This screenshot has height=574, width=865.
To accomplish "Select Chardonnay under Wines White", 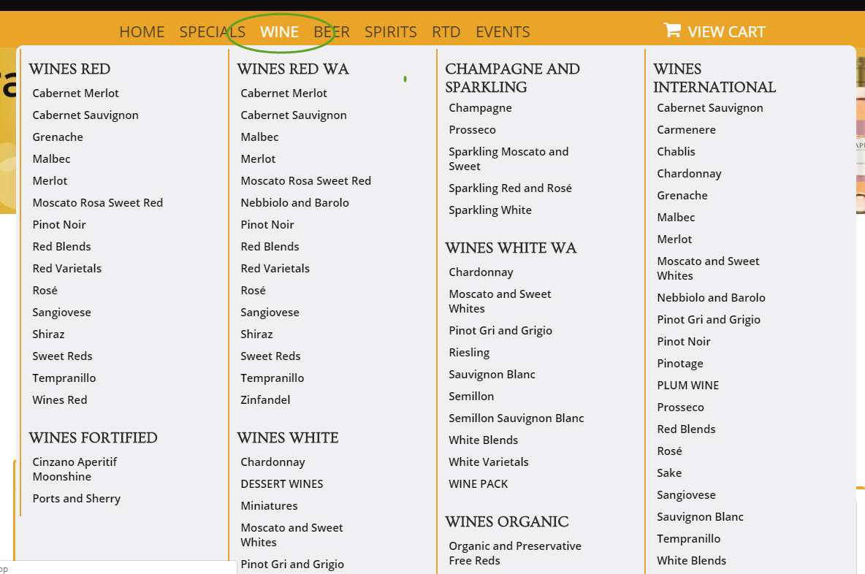I will point(273,462).
